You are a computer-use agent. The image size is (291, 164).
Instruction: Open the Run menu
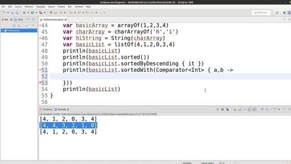click(x=70, y=7)
